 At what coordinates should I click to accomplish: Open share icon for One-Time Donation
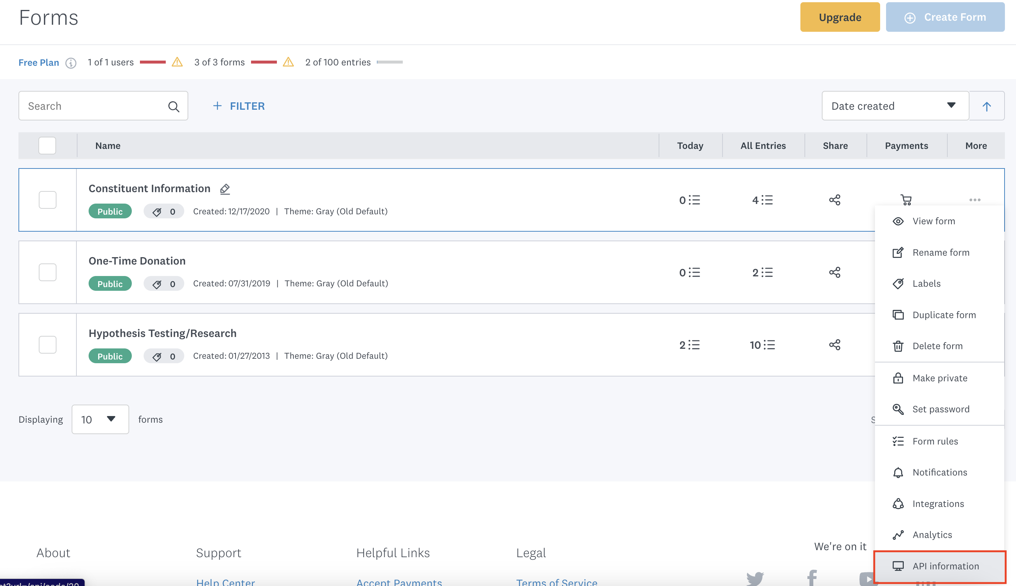pyautogui.click(x=834, y=272)
